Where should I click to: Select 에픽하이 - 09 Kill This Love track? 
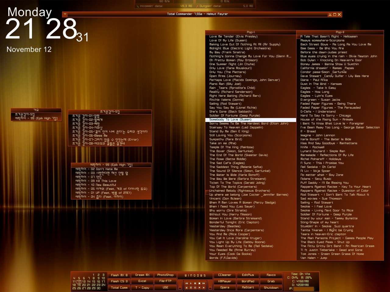tap(111, 181)
